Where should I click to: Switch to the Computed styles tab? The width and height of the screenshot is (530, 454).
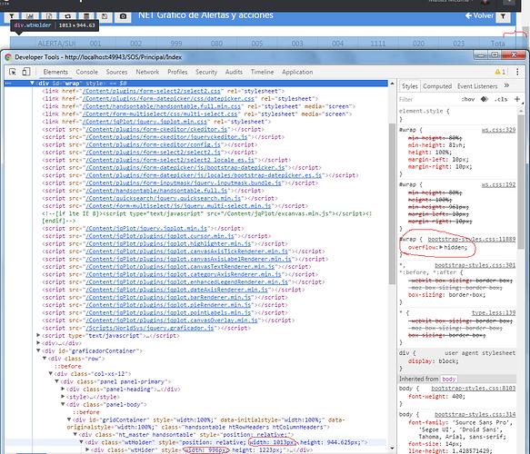[437, 86]
